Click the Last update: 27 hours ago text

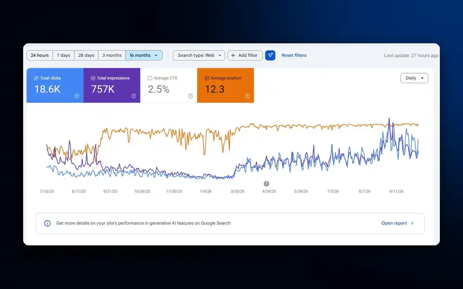411,55
